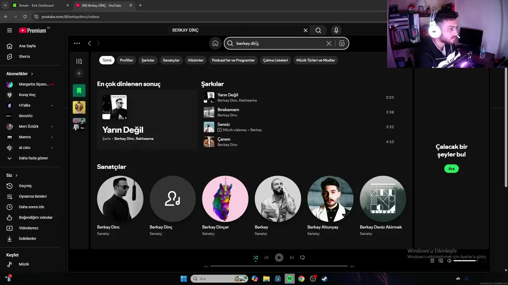
Task: Go back in Spotify navigation
Action: pyautogui.click(x=89, y=43)
